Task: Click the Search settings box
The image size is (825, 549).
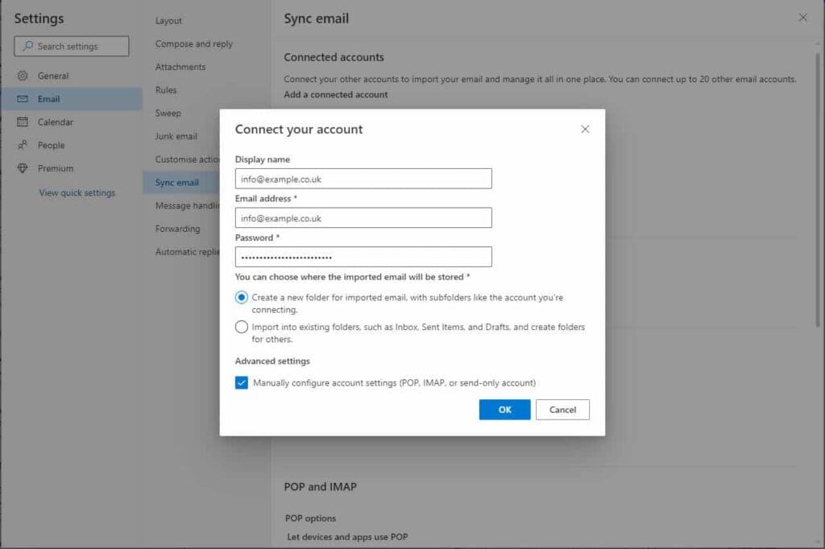Action: point(72,46)
